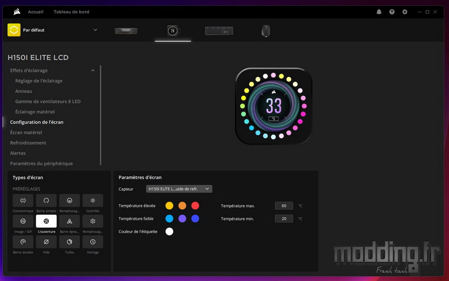Open Paramètres du périphérique
Image resolution: width=449 pixels, height=281 pixels.
pos(41,163)
